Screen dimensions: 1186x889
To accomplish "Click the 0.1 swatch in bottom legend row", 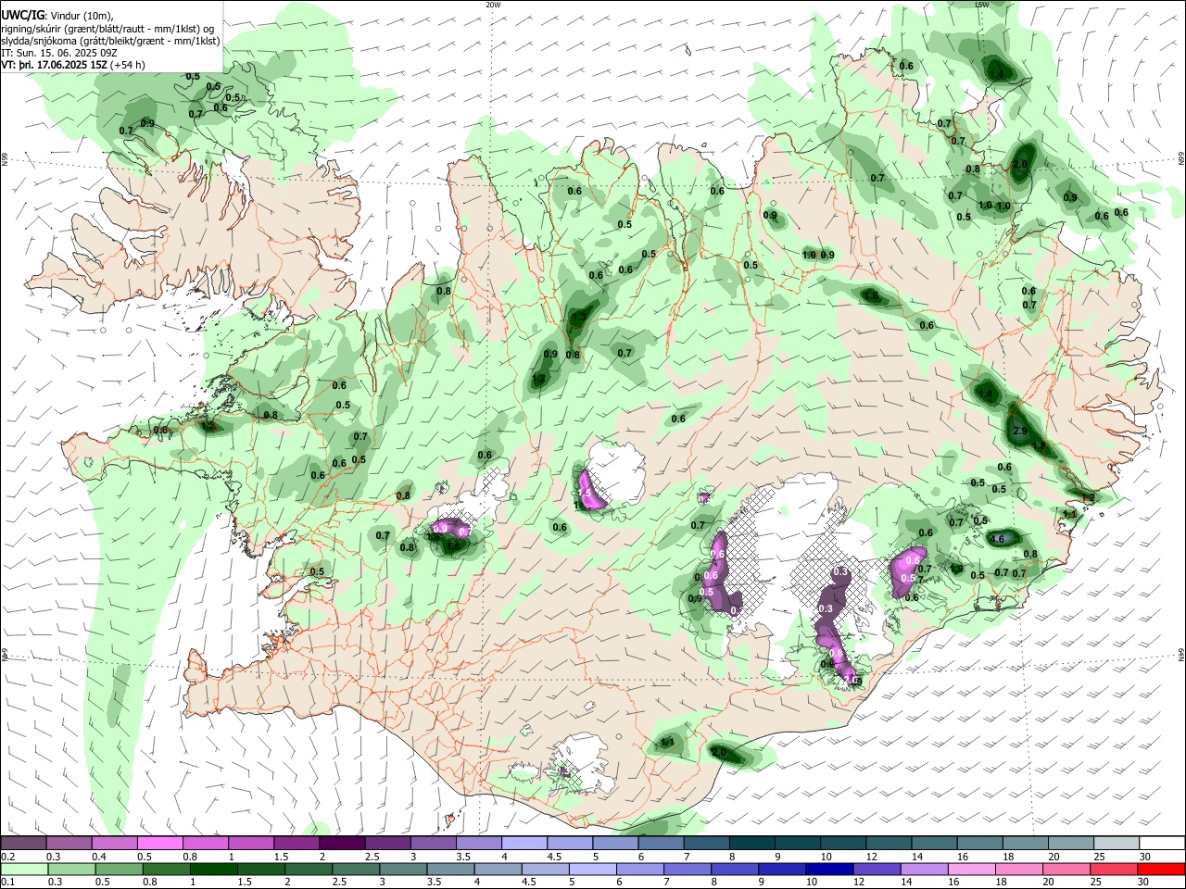I will click(23, 869).
